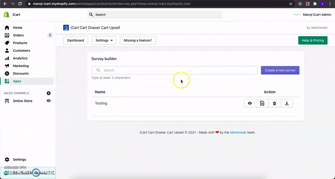The image size is (335, 179).
Task: Delete the Testing survey via trash icon
Action: click(275, 103)
